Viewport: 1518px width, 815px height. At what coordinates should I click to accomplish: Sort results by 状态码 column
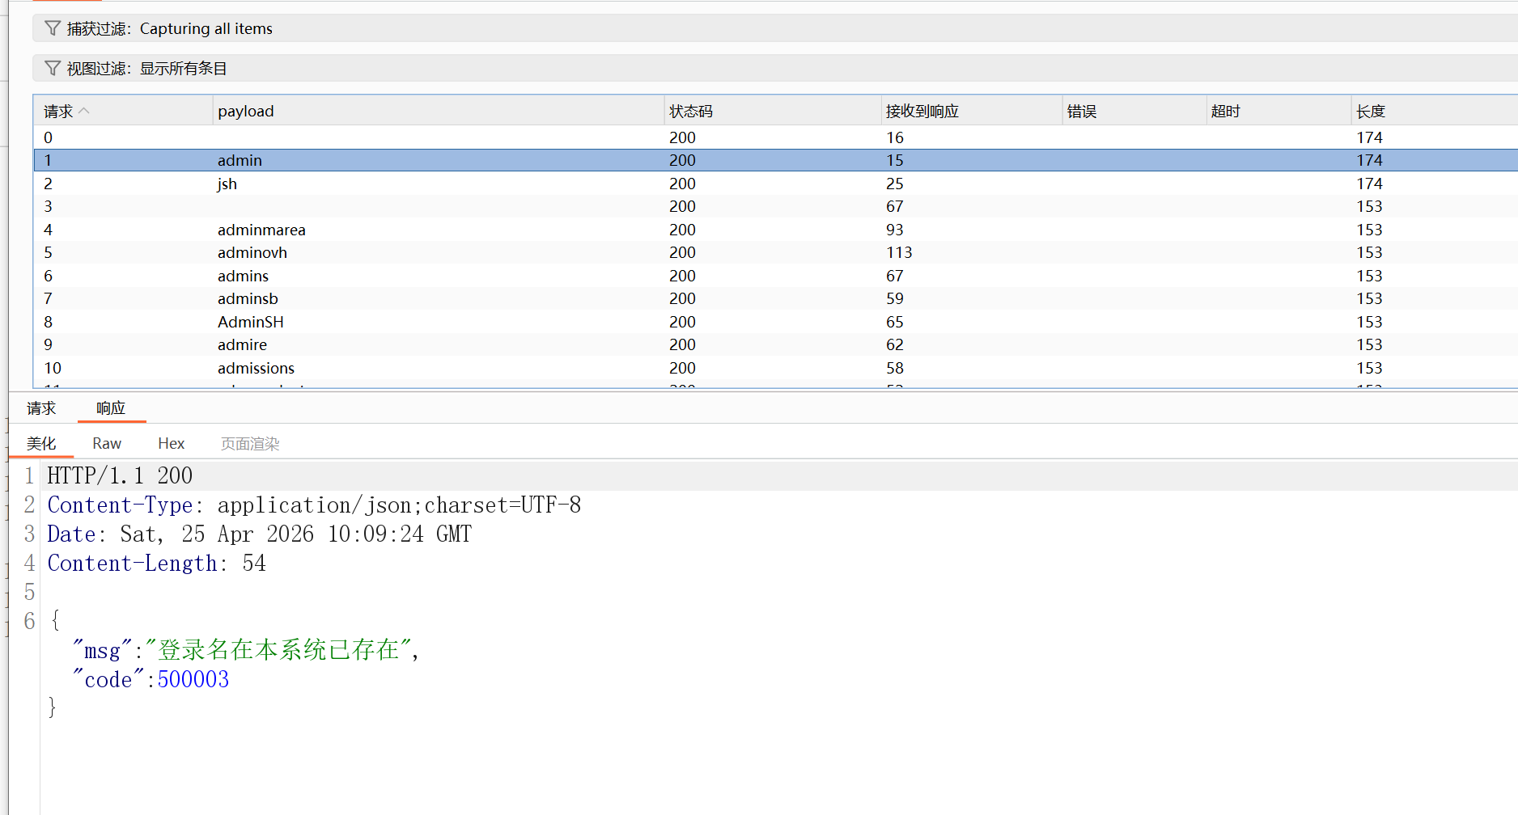click(772, 111)
